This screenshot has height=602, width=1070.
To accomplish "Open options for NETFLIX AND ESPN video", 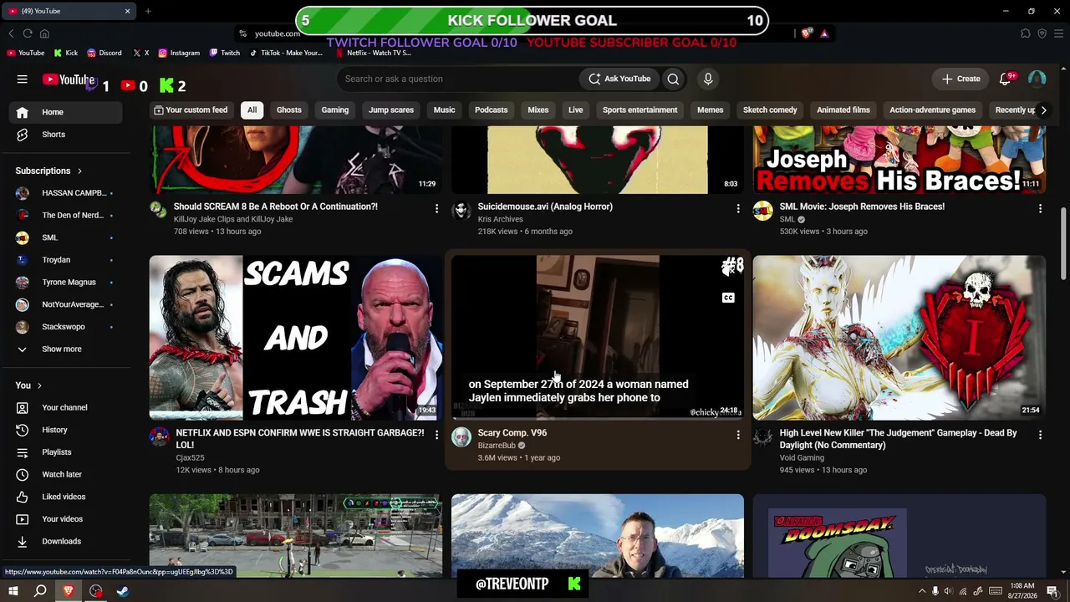I will [x=436, y=435].
